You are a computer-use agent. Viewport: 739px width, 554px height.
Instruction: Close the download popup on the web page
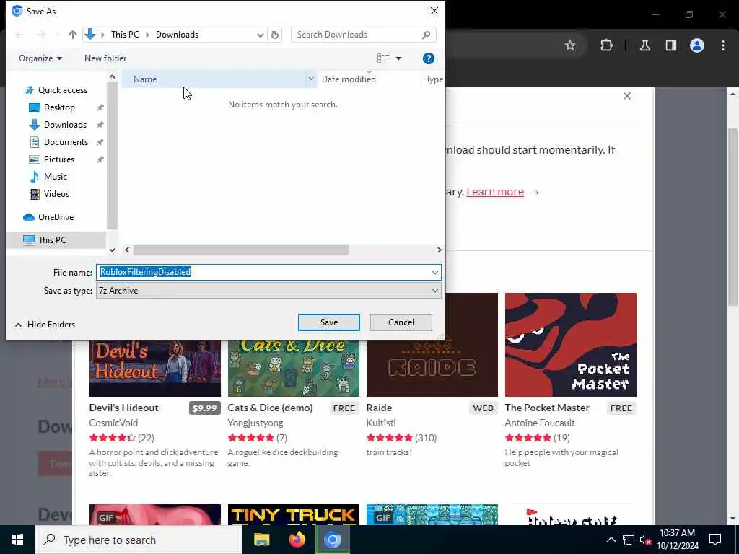pyautogui.click(x=627, y=96)
